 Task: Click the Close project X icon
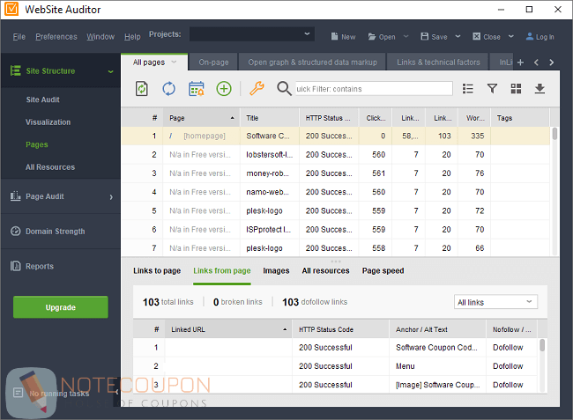pyautogui.click(x=477, y=36)
